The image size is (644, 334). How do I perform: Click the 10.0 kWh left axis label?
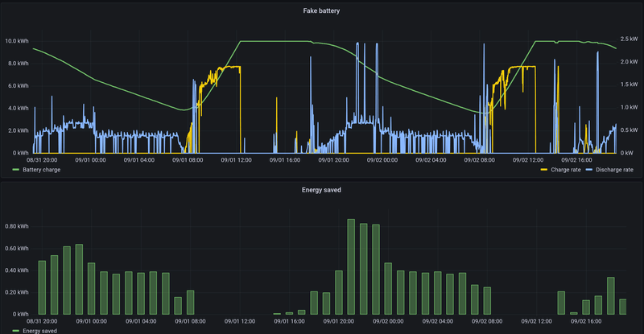click(x=17, y=41)
